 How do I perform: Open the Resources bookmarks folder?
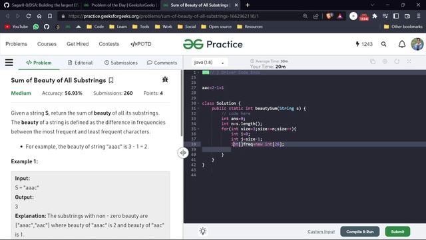pyautogui.click(x=250, y=27)
